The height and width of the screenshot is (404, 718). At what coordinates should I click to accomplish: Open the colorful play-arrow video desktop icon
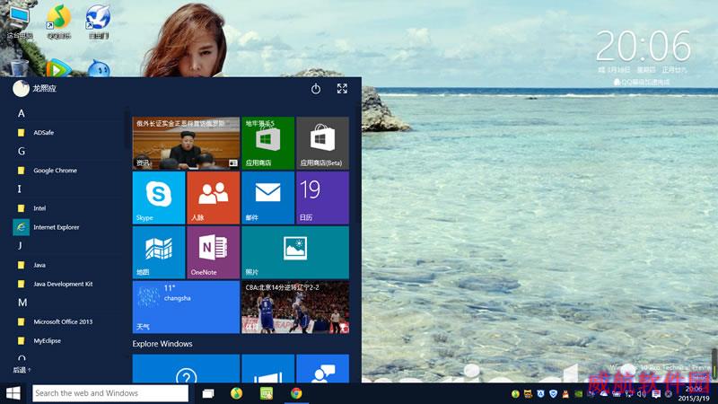point(58,68)
